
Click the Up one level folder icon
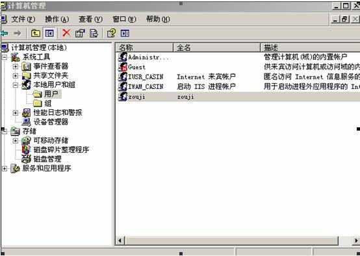(36, 34)
